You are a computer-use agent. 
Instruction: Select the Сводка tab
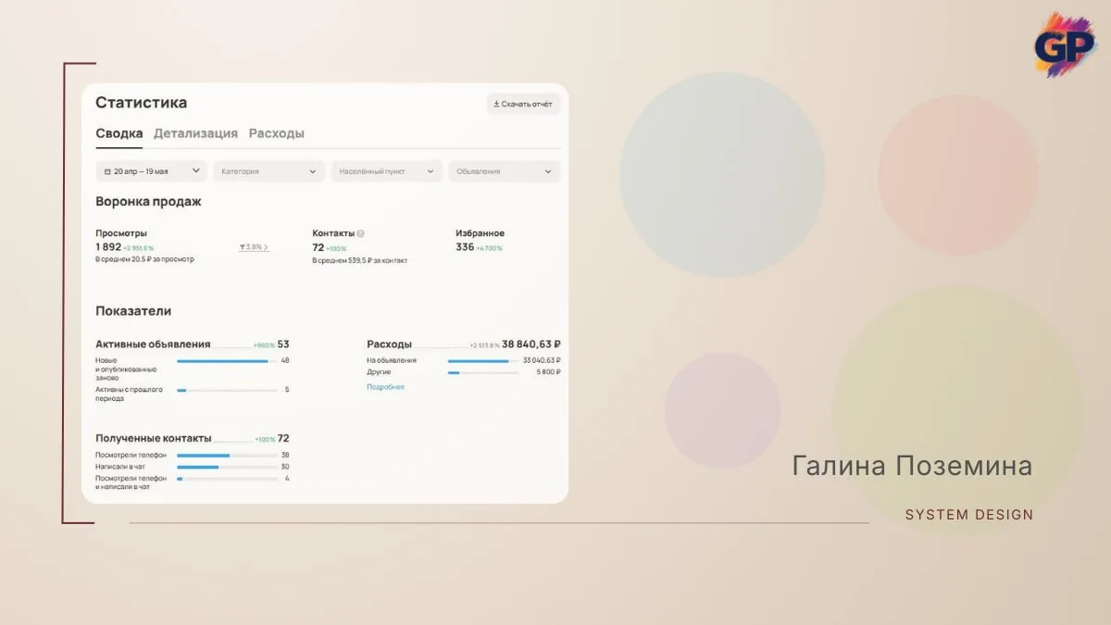click(119, 133)
